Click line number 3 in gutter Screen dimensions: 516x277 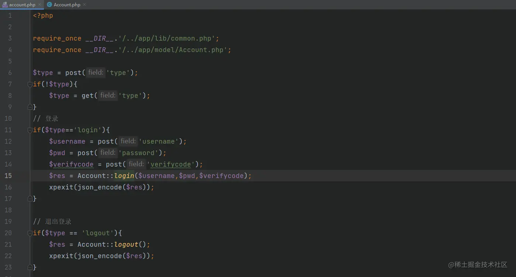click(x=10, y=38)
